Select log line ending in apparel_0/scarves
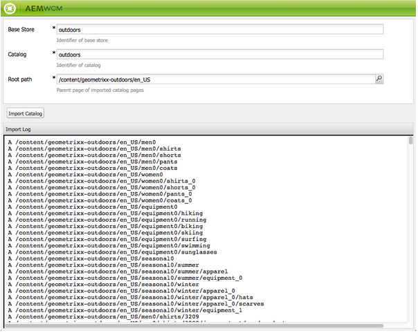The width and height of the screenshot is (418, 333). click(136, 304)
